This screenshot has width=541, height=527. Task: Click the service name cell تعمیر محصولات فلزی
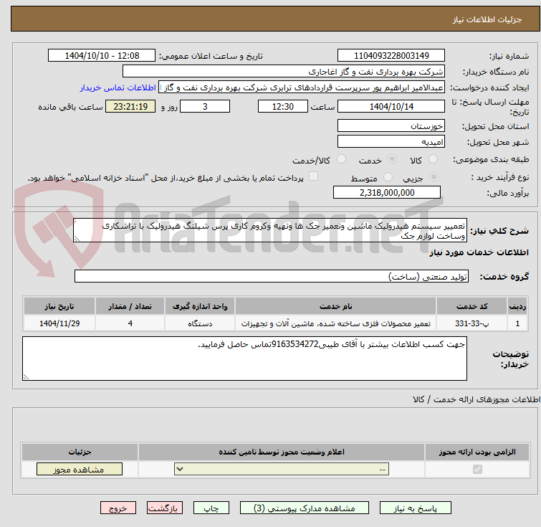point(336,323)
